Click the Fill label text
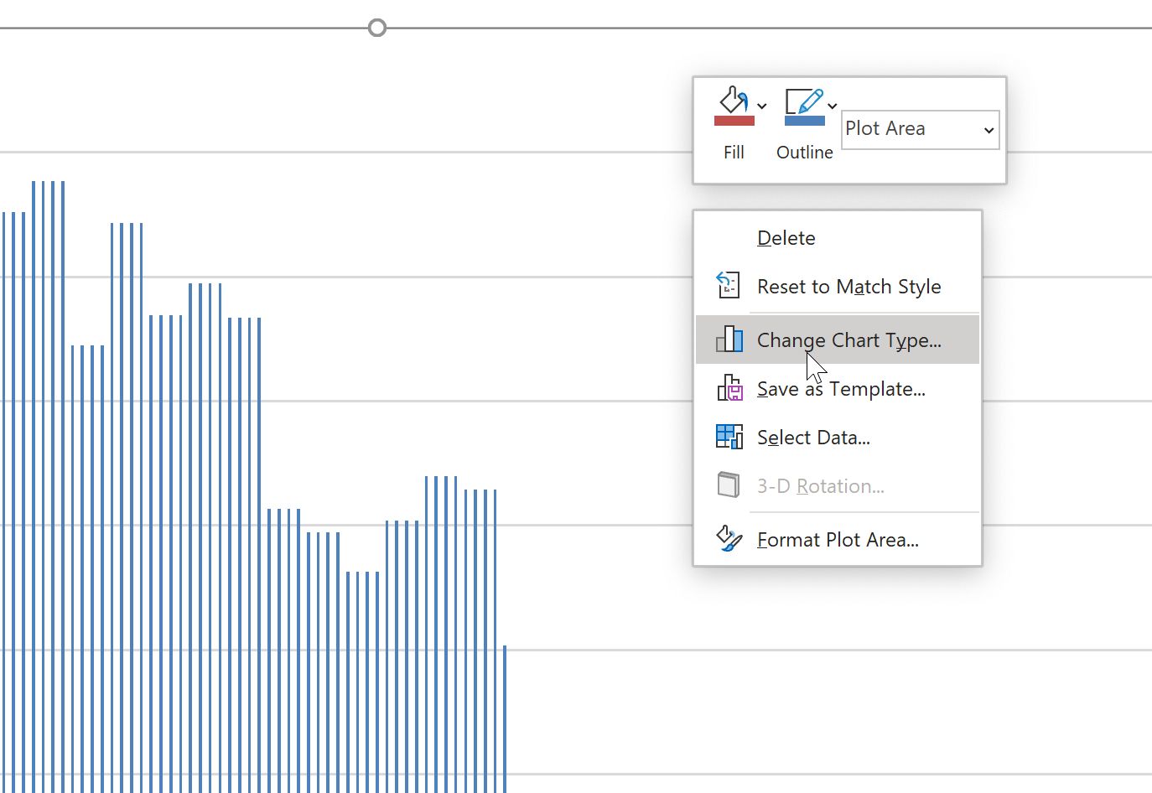The height and width of the screenshot is (793, 1152). click(x=734, y=153)
